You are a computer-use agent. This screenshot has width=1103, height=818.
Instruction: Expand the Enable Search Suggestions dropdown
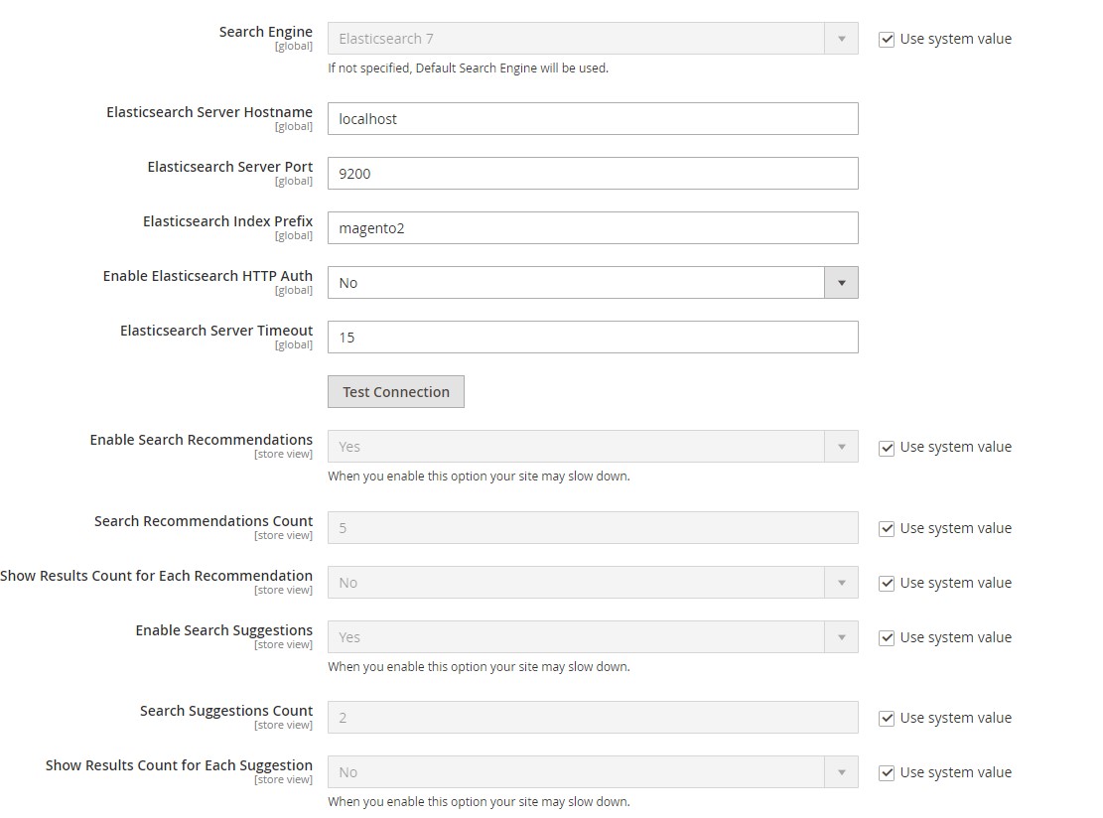click(x=842, y=637)
